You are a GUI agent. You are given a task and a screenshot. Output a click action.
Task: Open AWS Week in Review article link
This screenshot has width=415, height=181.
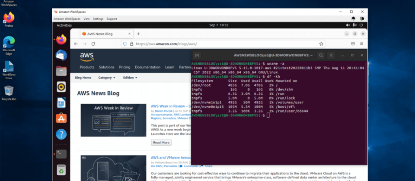[x=171, y=106]
